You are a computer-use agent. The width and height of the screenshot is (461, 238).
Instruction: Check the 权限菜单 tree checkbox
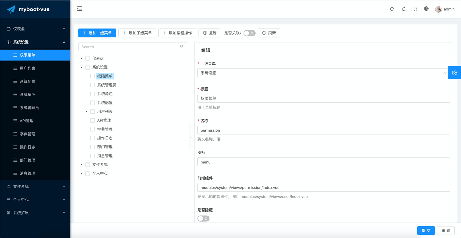(x=93, y=76)
